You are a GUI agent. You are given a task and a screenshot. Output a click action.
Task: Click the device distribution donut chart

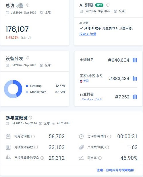coord(13,89)
